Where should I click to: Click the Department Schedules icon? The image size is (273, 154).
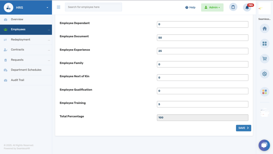[x=6, y=70]
